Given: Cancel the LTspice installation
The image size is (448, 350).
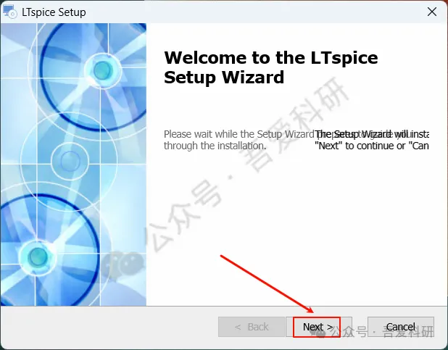Looking at the screenshot, I should (x=401, y=327).
